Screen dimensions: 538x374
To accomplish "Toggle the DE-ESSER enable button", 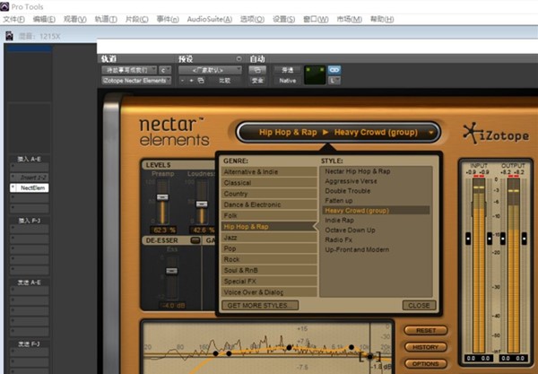I will 195,240.
